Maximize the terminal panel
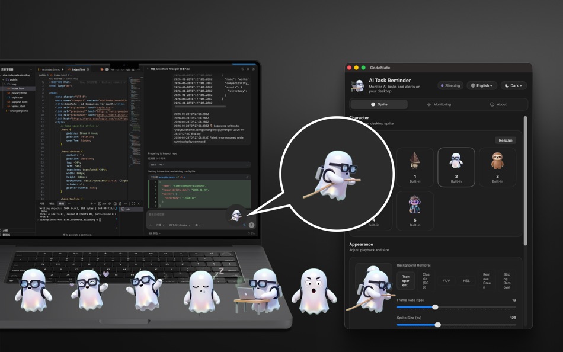563x352 pixels. [x=133, y=204]
